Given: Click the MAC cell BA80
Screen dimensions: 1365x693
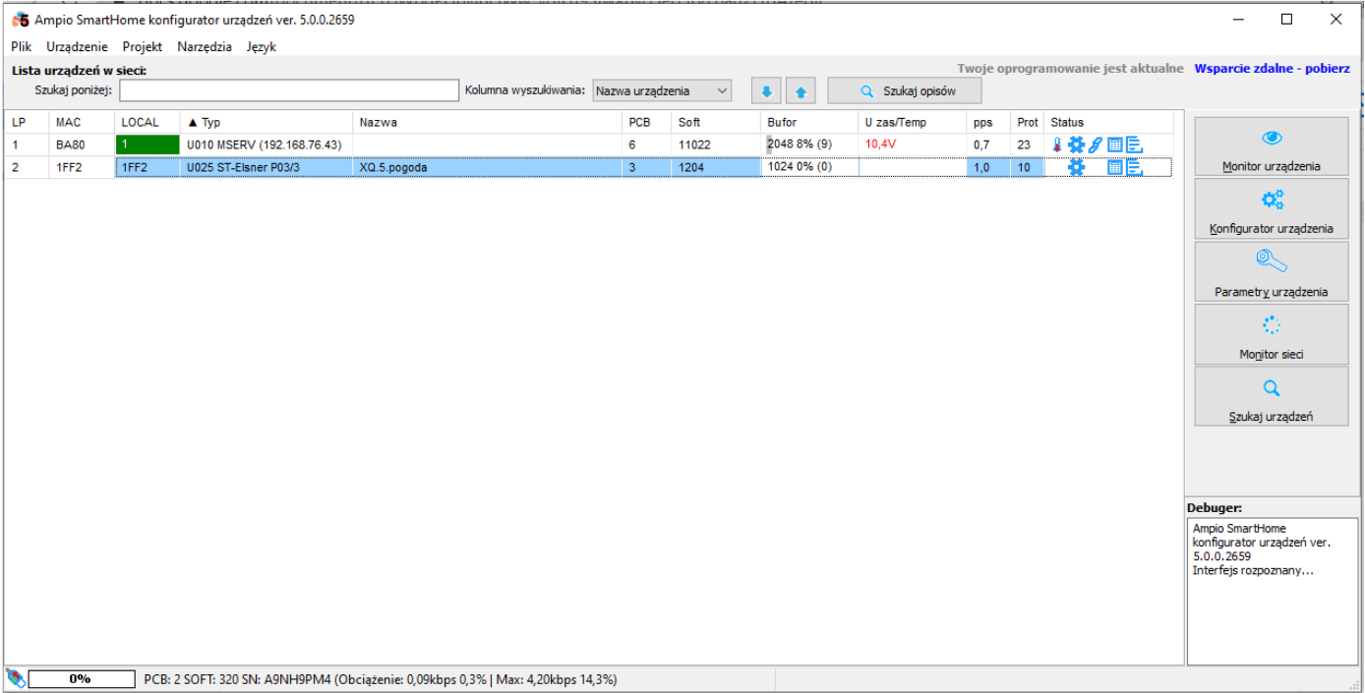Looking at the screenshot, I should coord(82,144).
